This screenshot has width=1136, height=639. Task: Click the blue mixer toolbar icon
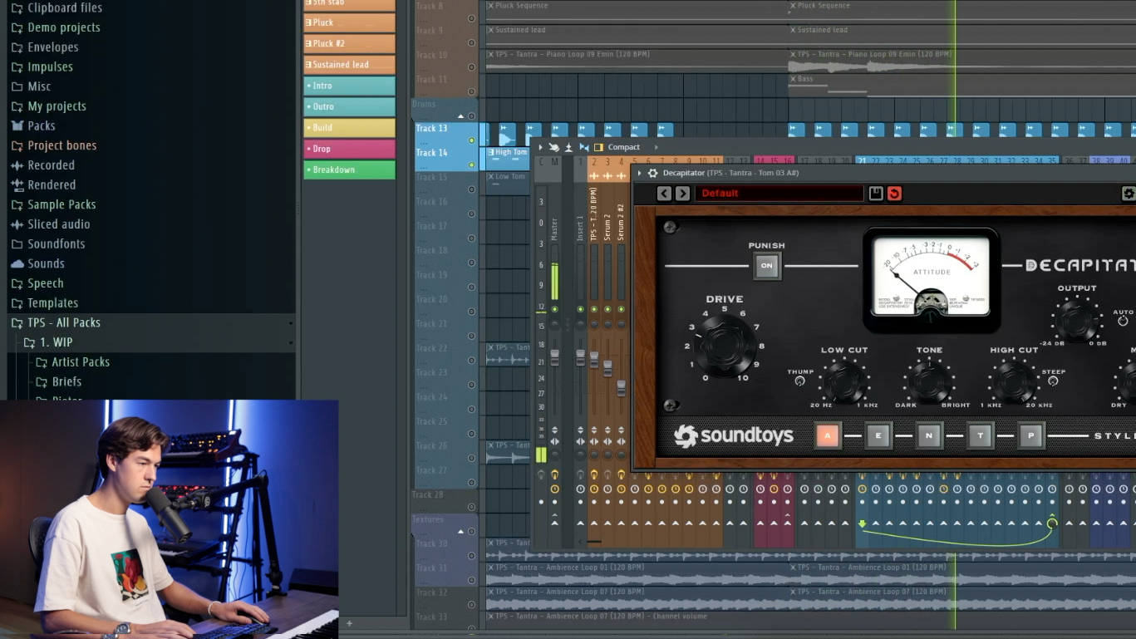pos(583,147)
